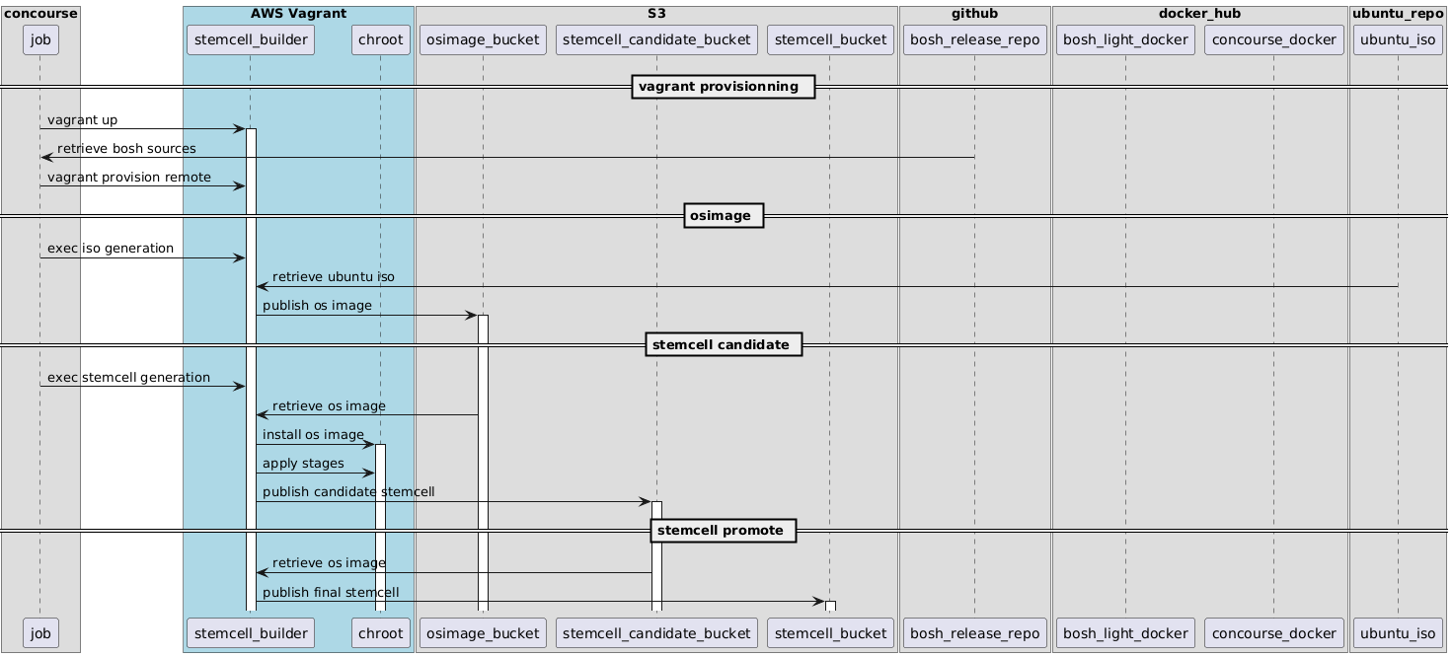Select the top 'stemcell_bucket' participant box
1453x657 pixels.
point(830,39)
